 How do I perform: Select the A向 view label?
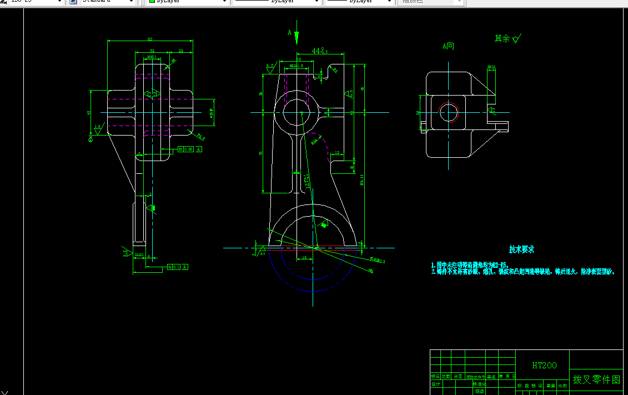coord(448,46)
